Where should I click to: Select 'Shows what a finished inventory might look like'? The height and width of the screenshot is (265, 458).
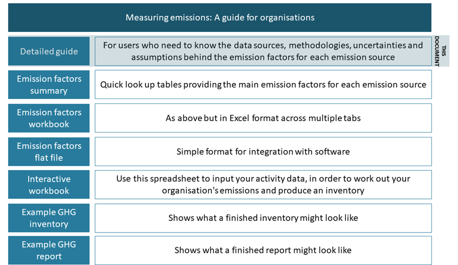click(263, 218)
